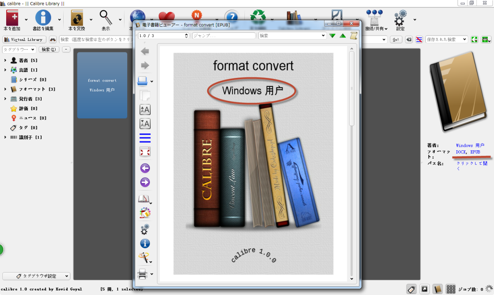Click Convert books (本を変換) icon
This screenshot has width=494, height=295.
pos(77,18)
